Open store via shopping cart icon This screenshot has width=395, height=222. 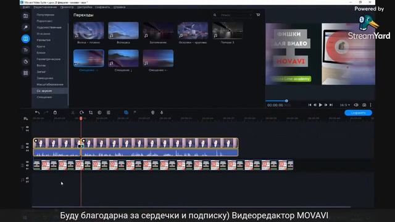click(x=258, y=15)
